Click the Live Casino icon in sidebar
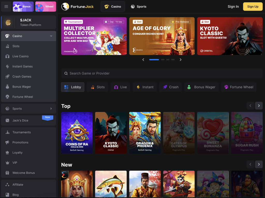 (x=8, y=56)
